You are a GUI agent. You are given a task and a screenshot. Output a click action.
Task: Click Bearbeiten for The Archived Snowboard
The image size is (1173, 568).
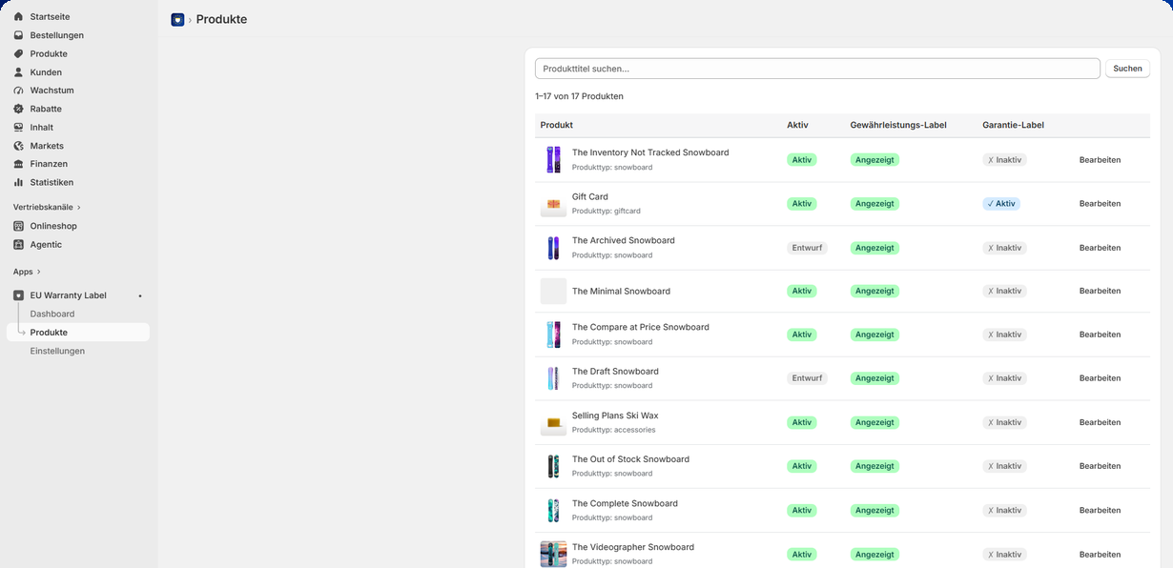tap(1100, 248)
